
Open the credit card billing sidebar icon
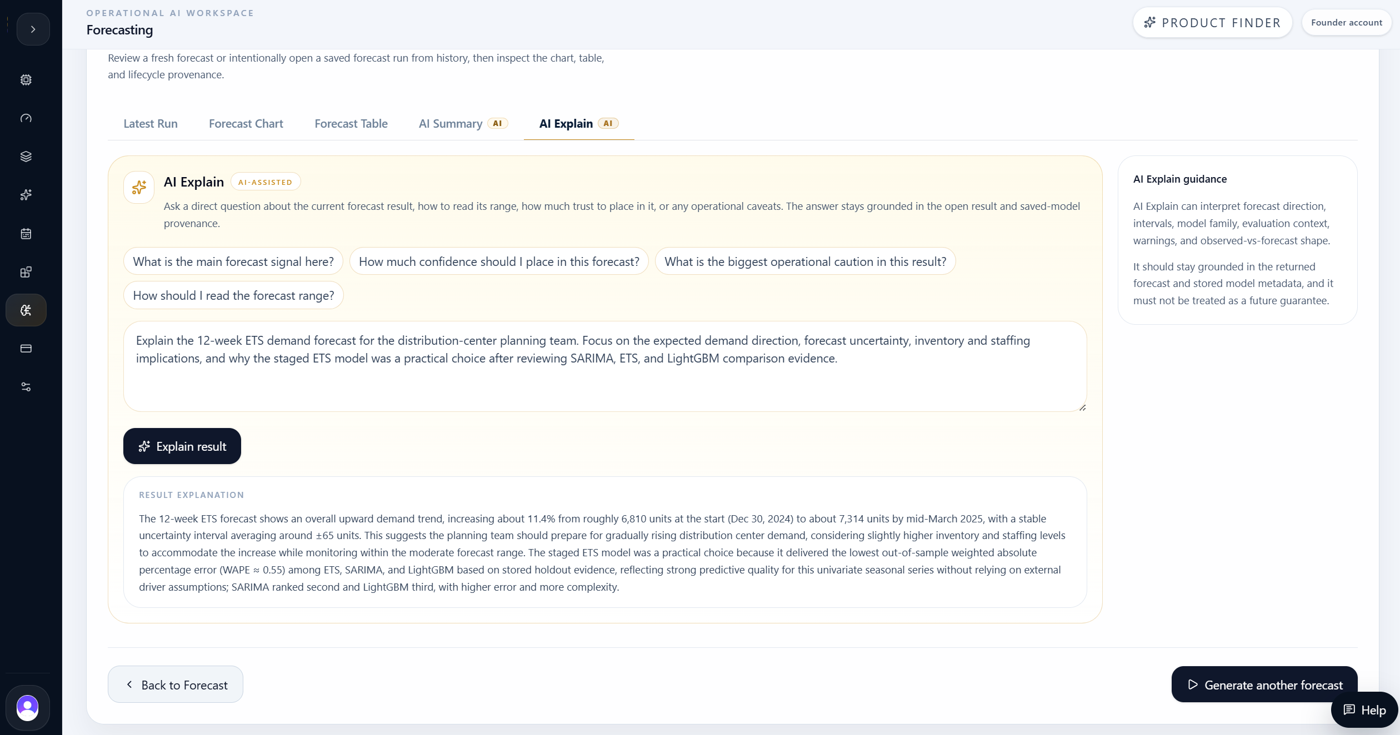pyautogui.click(x=26, y=349)
